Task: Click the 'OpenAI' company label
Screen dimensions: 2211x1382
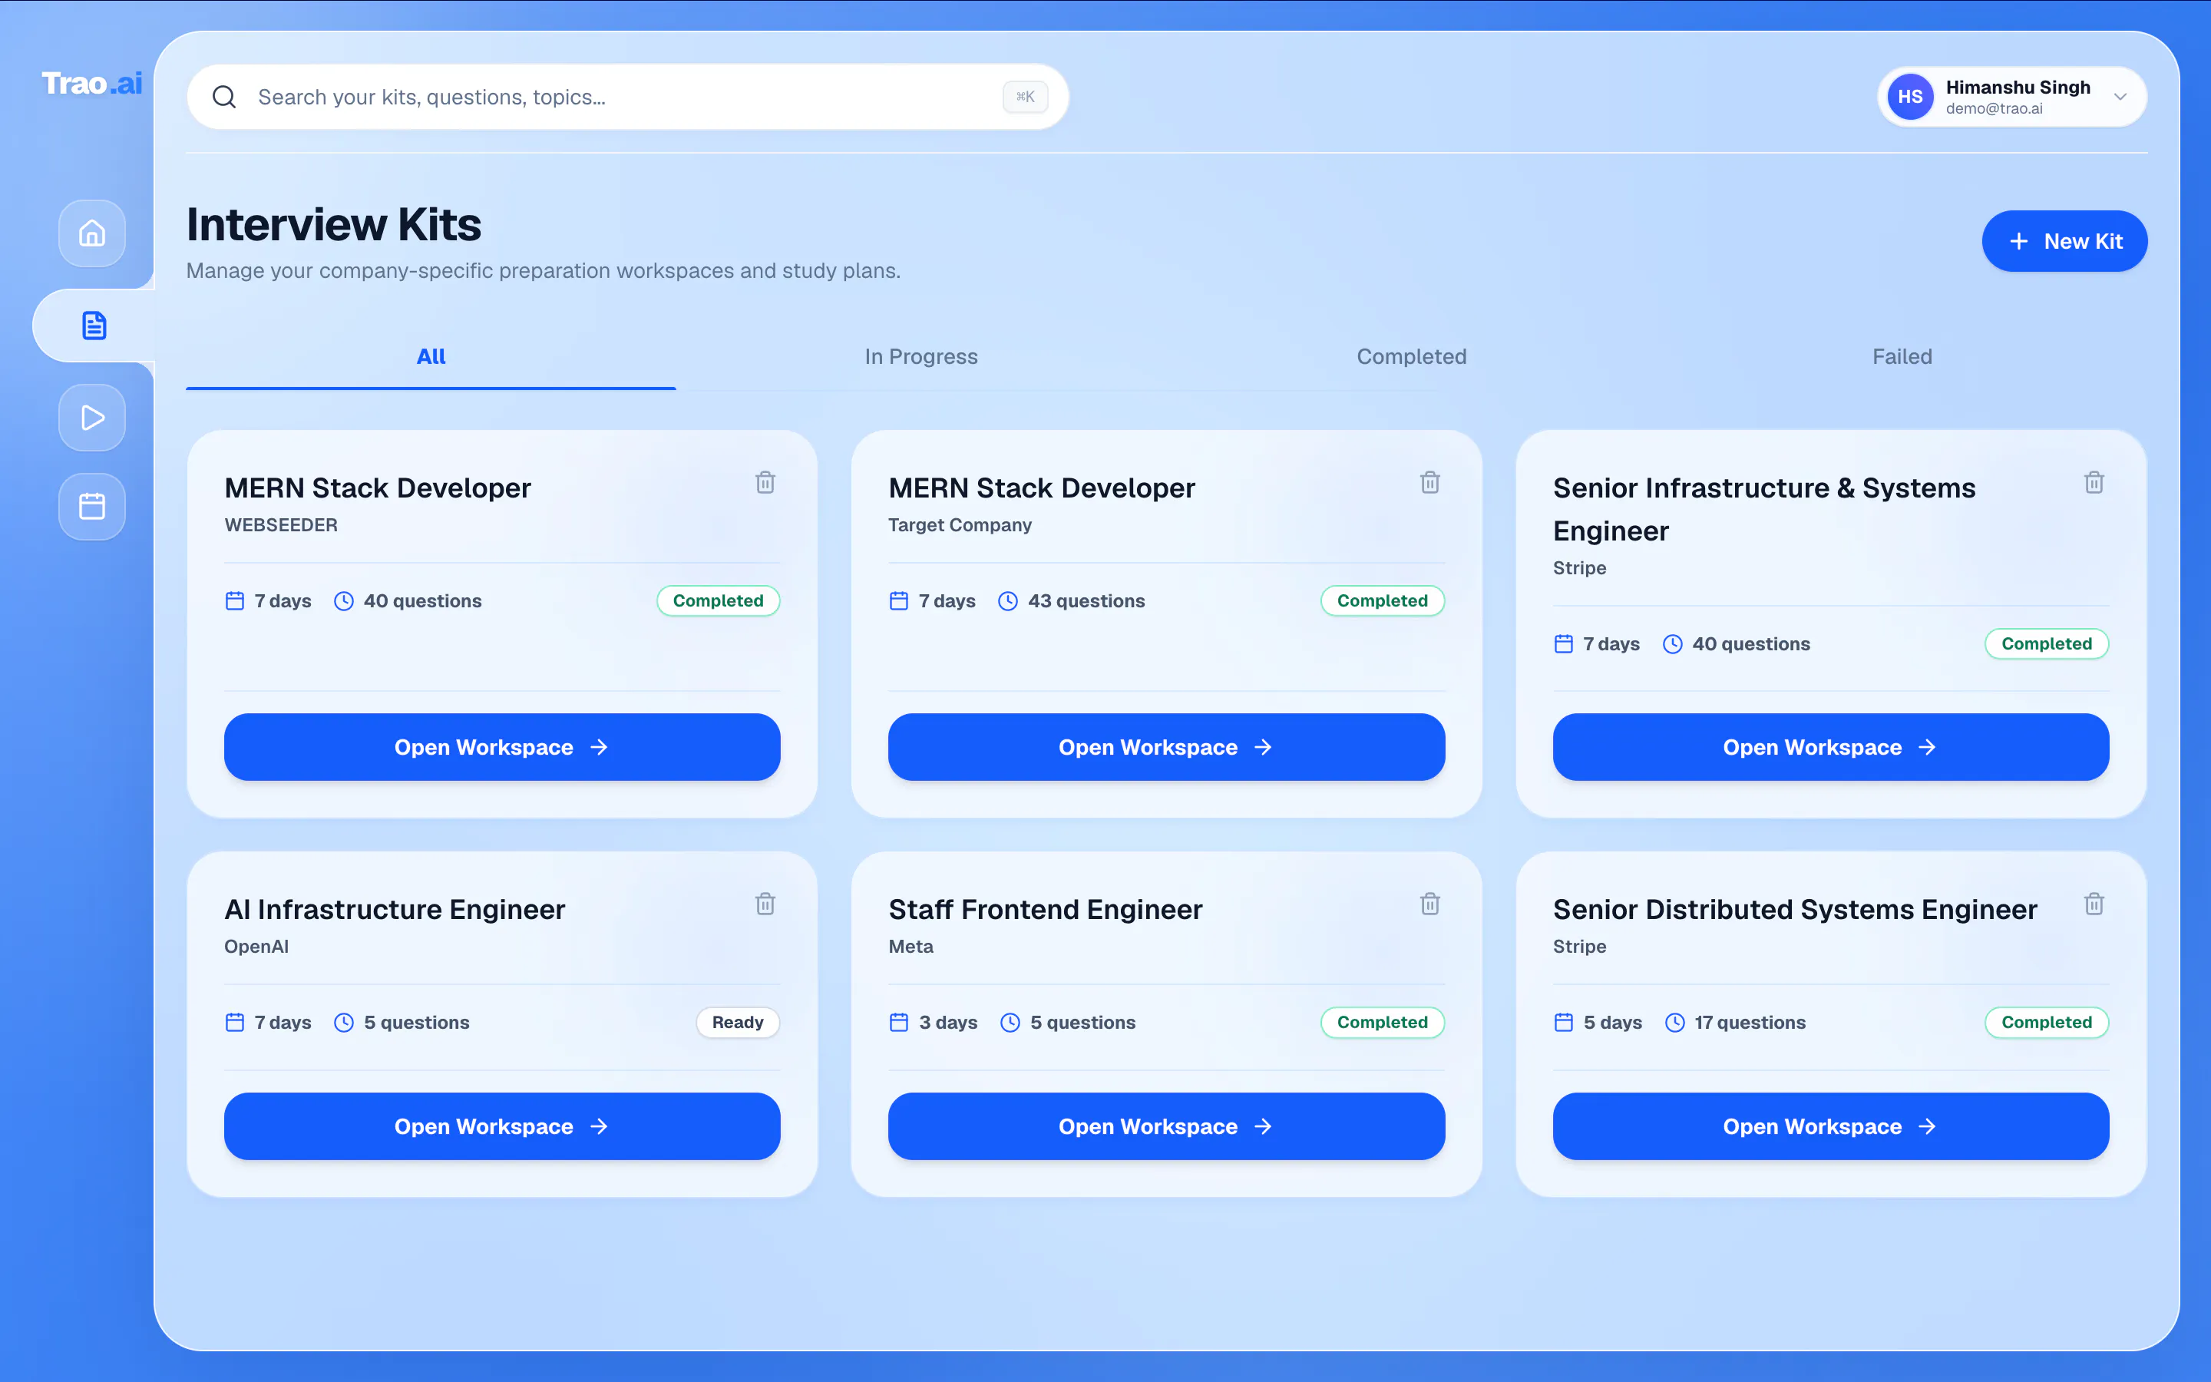Action: click(x=256, y=946)
